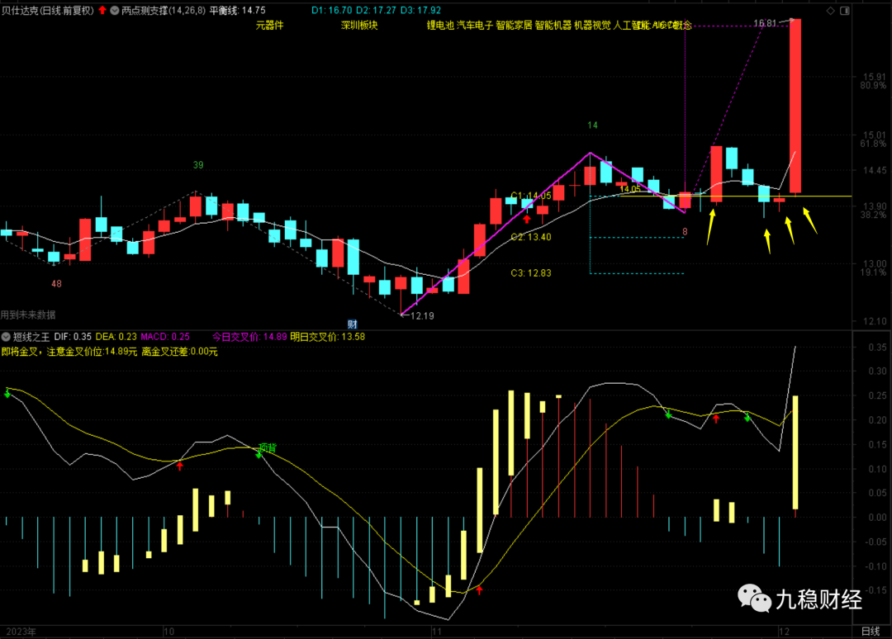Click the 12.19 low price label
The image size is (892, 639).
click(421, 315)
